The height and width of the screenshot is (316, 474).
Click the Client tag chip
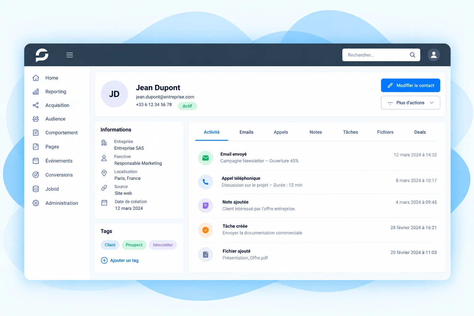[110, 245]
